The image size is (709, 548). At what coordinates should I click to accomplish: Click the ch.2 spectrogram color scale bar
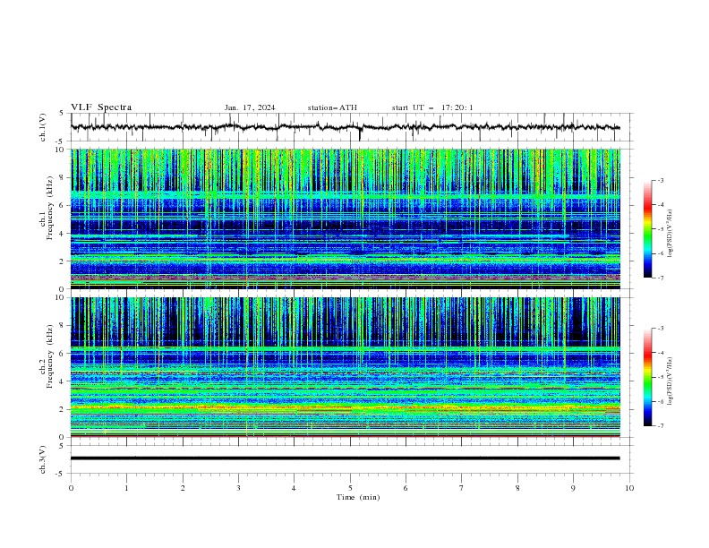[647, 377]
